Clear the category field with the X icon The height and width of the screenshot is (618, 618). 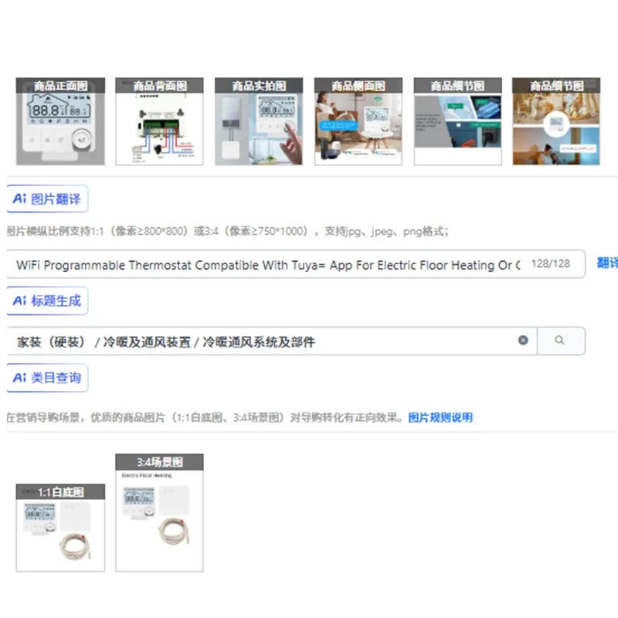[x=523, y=340]
